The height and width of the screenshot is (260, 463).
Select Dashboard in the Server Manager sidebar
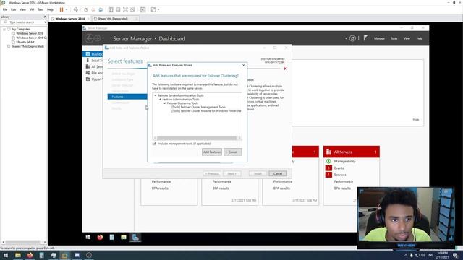[x=93, y=54]
